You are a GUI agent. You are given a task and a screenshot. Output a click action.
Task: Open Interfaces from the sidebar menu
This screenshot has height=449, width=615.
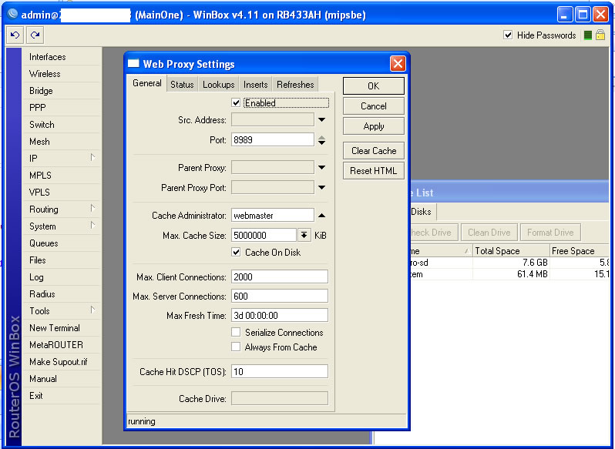tap(62, 57)
